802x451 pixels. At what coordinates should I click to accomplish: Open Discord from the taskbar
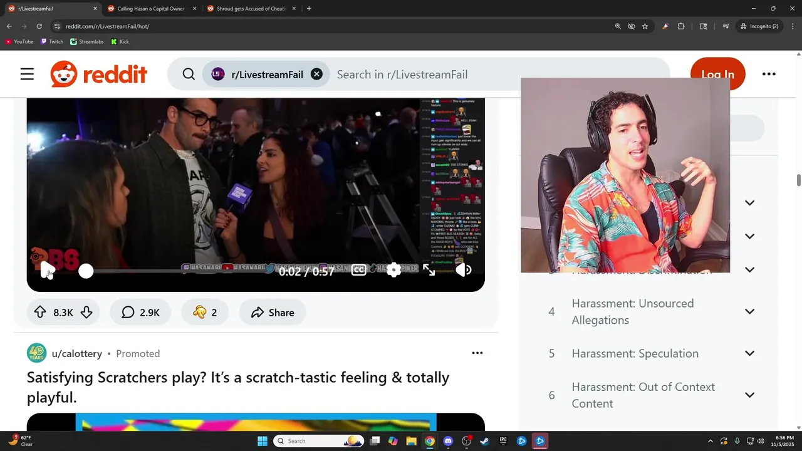[x=448, y=441]
